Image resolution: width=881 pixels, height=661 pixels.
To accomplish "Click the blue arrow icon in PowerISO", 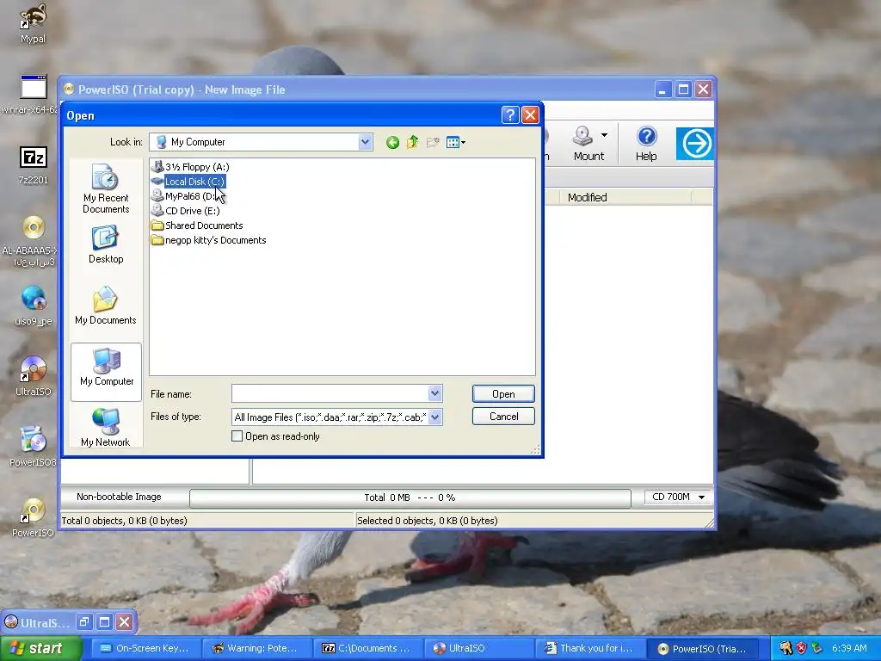I will (695, 144).
